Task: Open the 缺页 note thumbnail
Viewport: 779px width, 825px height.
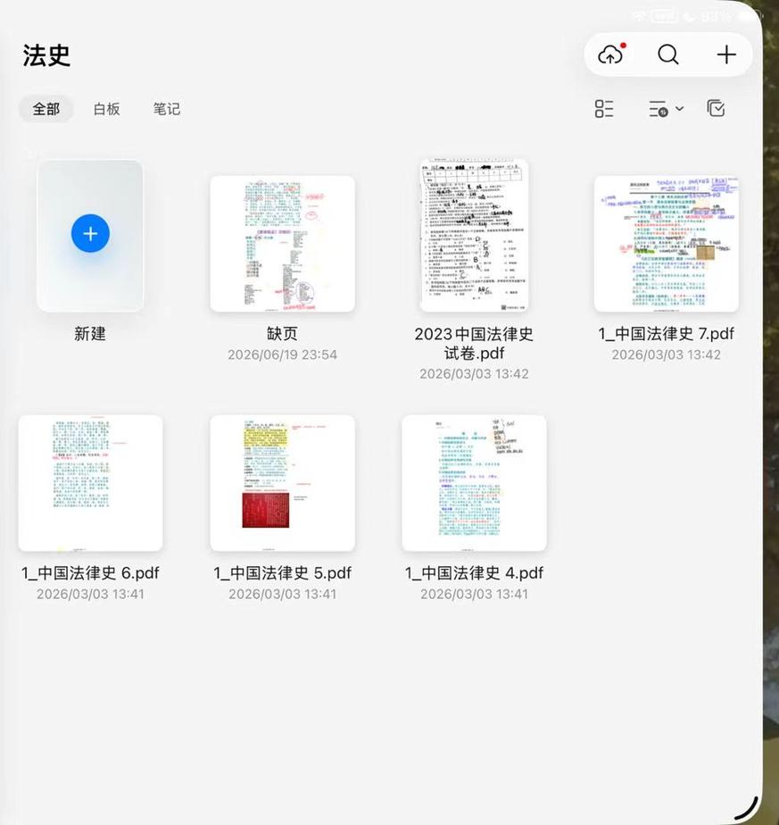Action: tap(283, 244)
